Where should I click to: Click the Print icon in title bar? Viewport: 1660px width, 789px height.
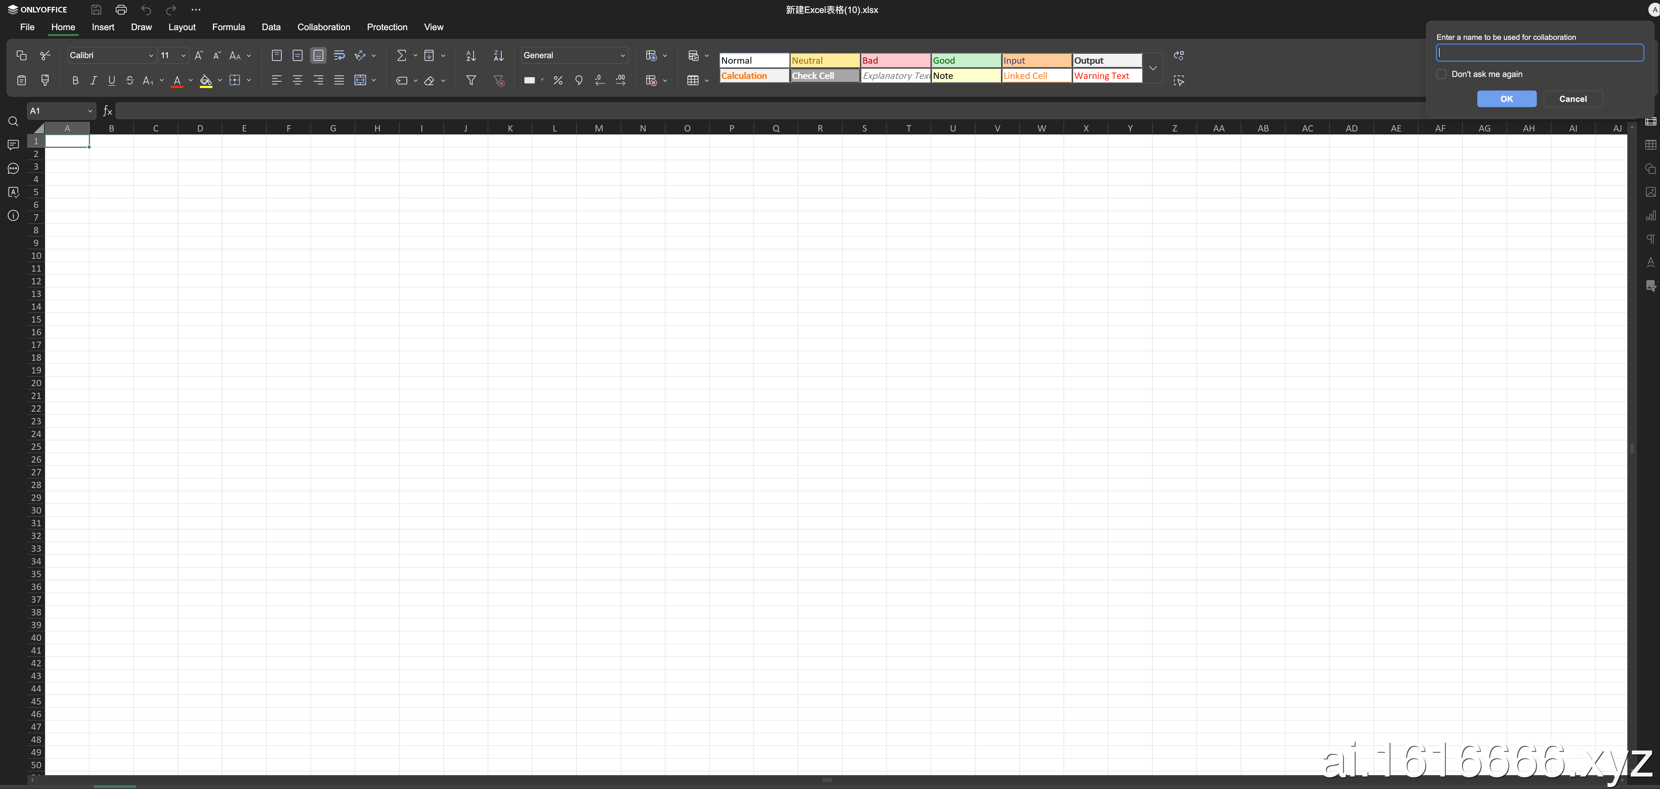tap(121, 10)
